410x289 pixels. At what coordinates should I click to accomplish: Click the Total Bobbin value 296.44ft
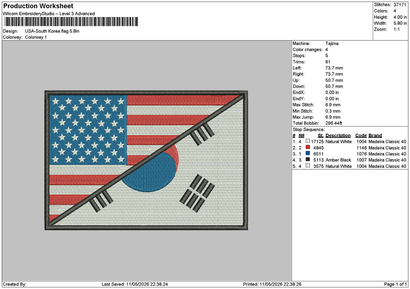[x=334, y=123]
